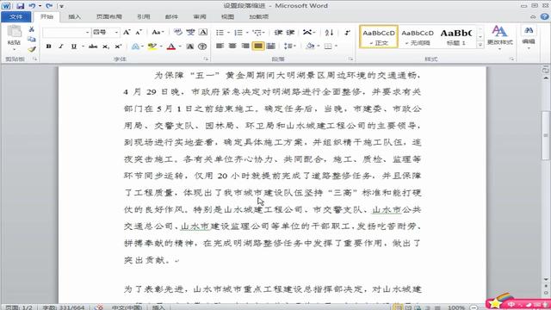Click the paragraph Shading paint bucket button
Image resolution: width=551 pixels, height=310 pixels.
[x=310, y=46]
